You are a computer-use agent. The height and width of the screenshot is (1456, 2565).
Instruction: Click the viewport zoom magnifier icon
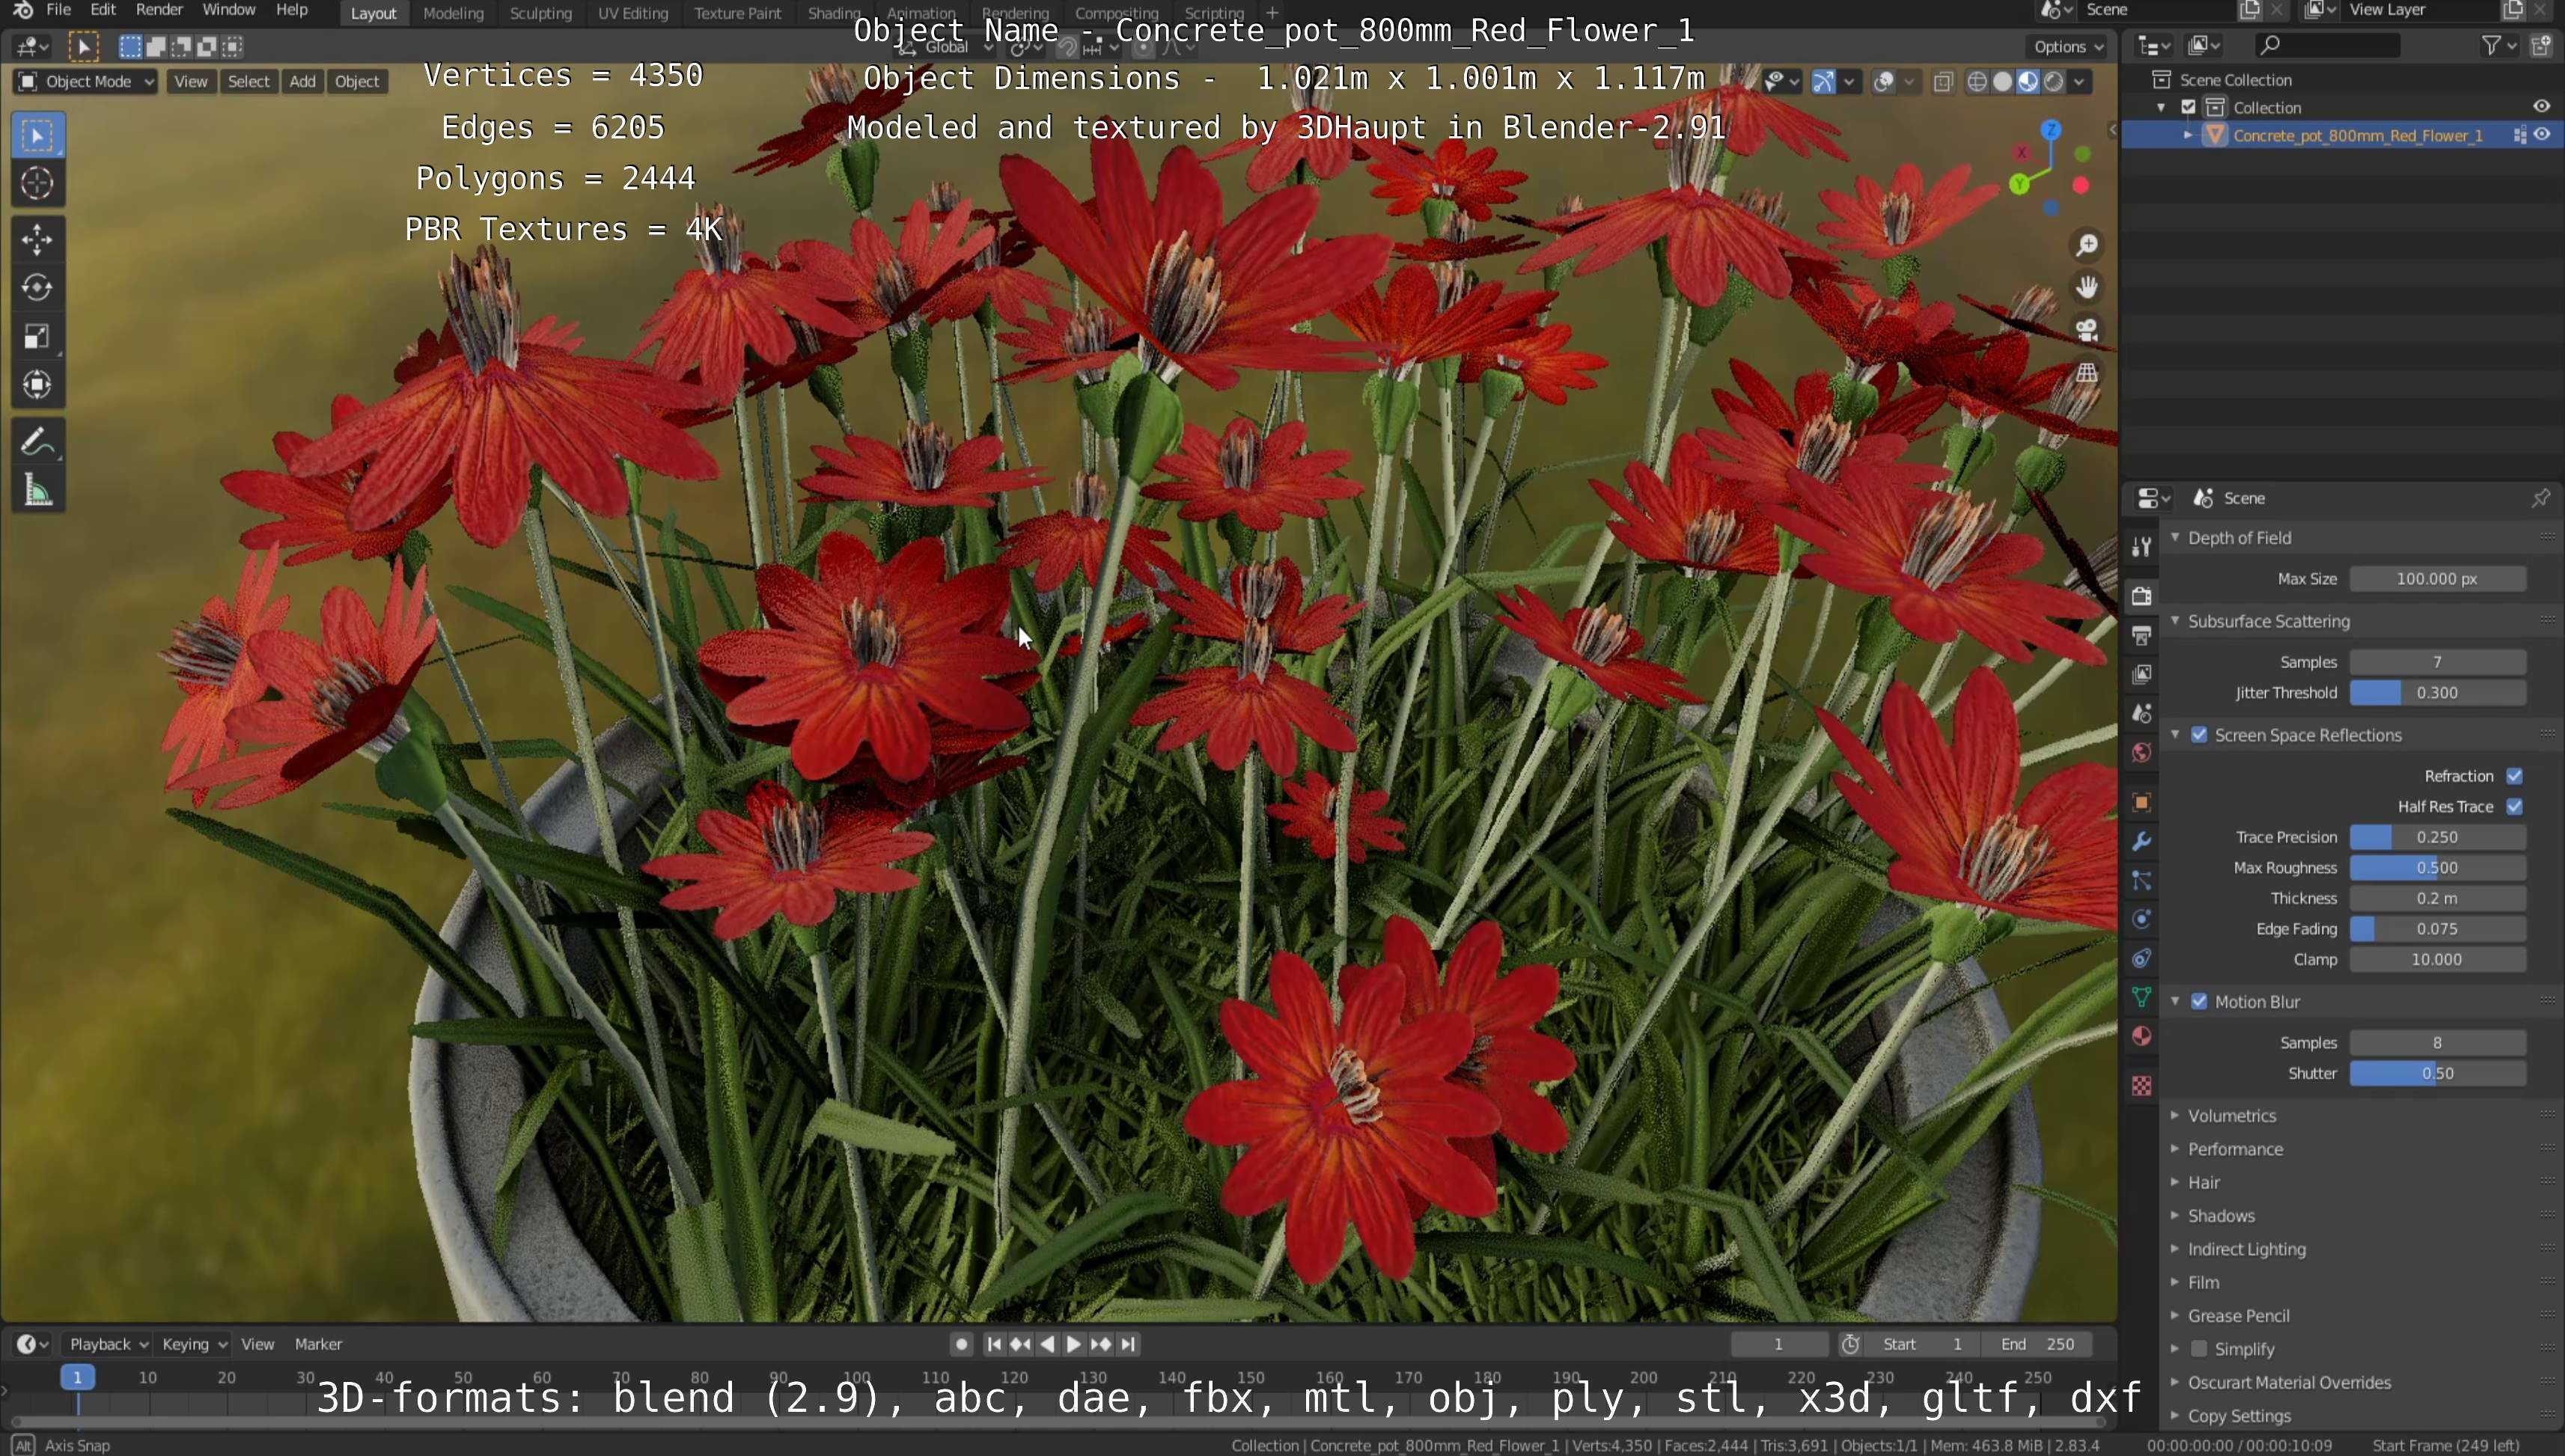[x=2087, y=245]
